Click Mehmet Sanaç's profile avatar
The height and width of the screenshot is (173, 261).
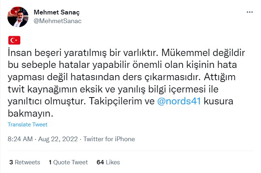click(18, 17)
